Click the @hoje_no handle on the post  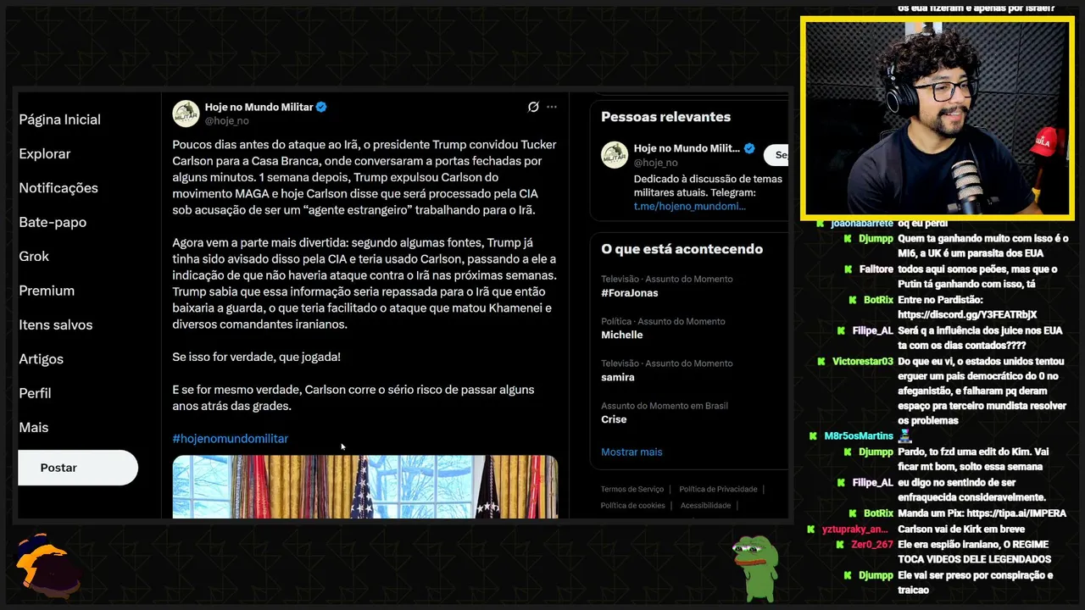[x=226, y=121]
